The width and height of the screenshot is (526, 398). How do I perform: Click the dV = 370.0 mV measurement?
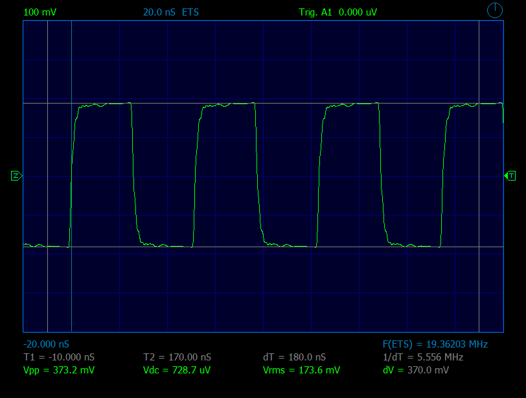416,370
